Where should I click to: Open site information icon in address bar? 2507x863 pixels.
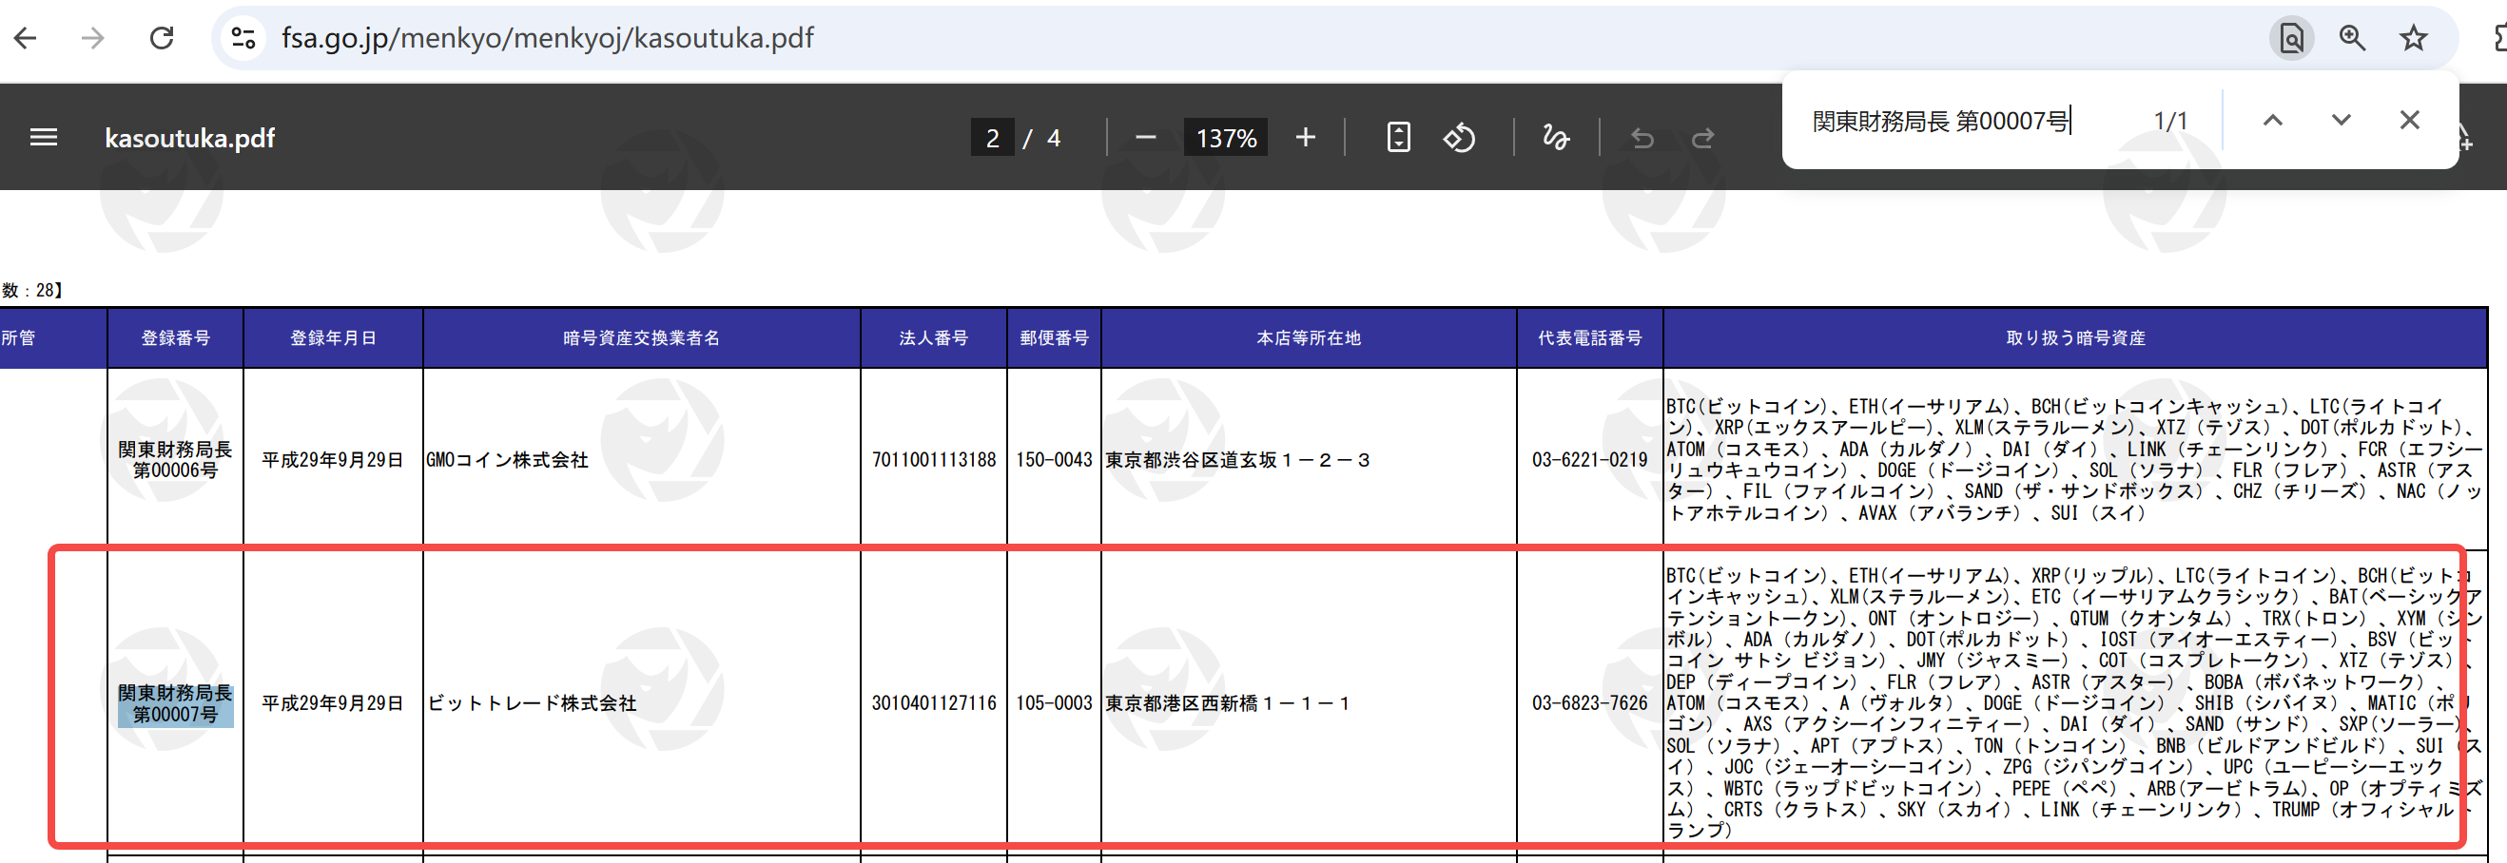point(243,38)
